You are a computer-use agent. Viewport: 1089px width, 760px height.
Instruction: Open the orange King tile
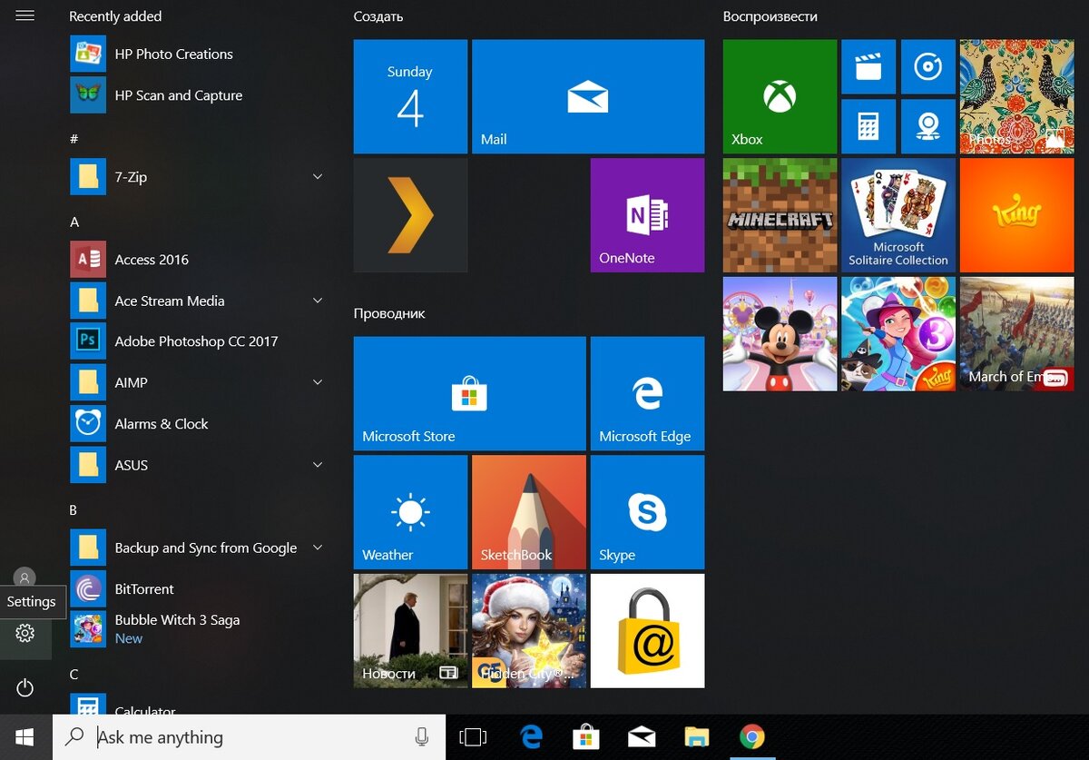click(x=1016, y=215)
